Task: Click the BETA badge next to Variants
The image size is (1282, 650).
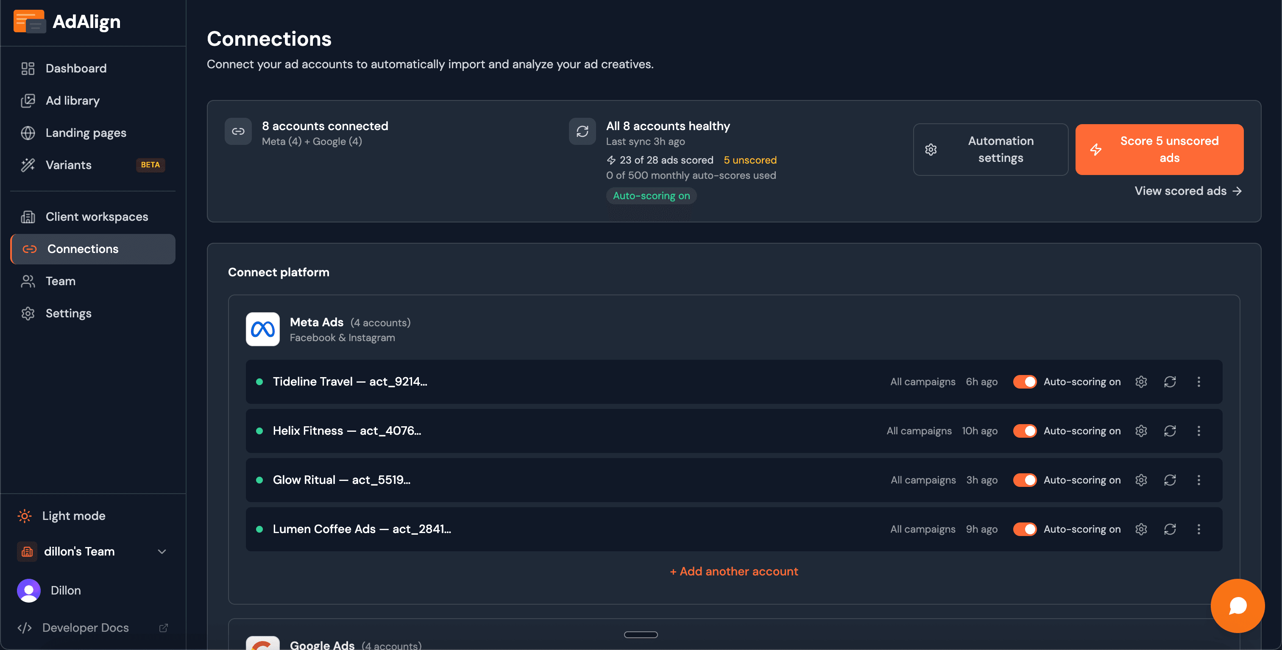Action: [x=150, y=164]
